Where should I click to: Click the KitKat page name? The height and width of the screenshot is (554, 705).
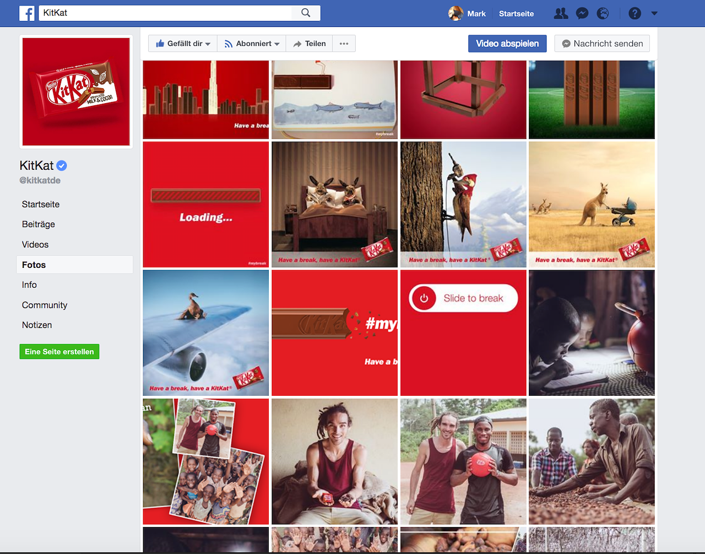[37, 165]
